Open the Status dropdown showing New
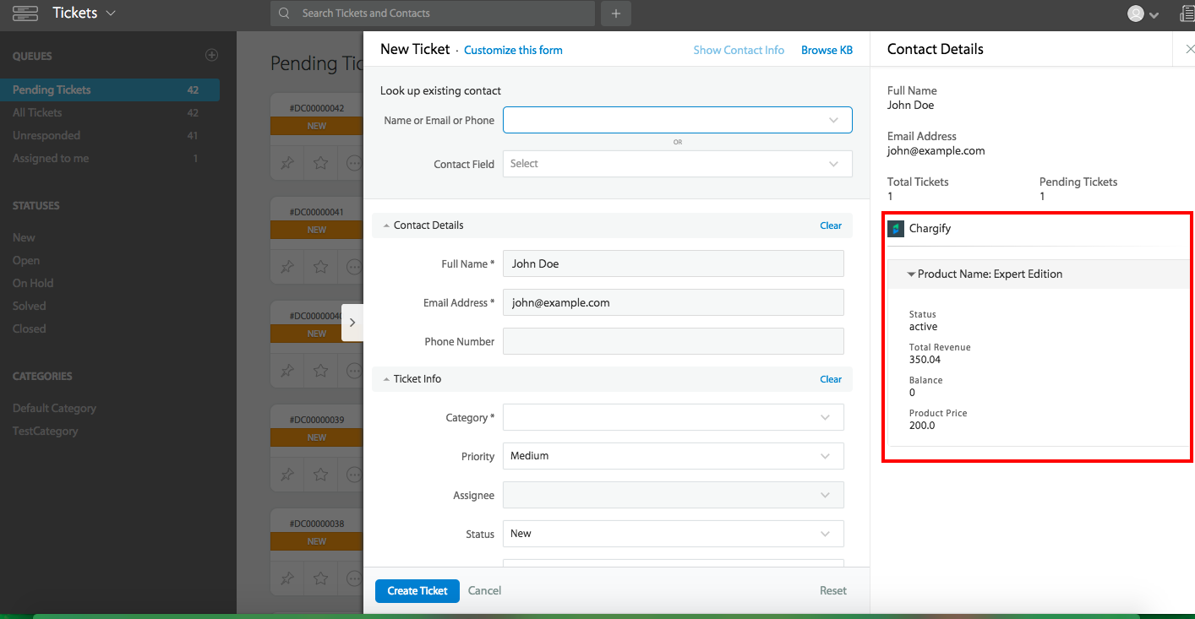1195x619 pixels. pos(674,534)
